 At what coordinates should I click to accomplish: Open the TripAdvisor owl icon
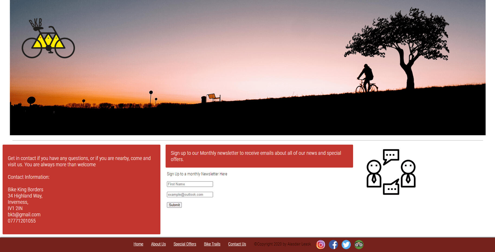tap(359, 245)
